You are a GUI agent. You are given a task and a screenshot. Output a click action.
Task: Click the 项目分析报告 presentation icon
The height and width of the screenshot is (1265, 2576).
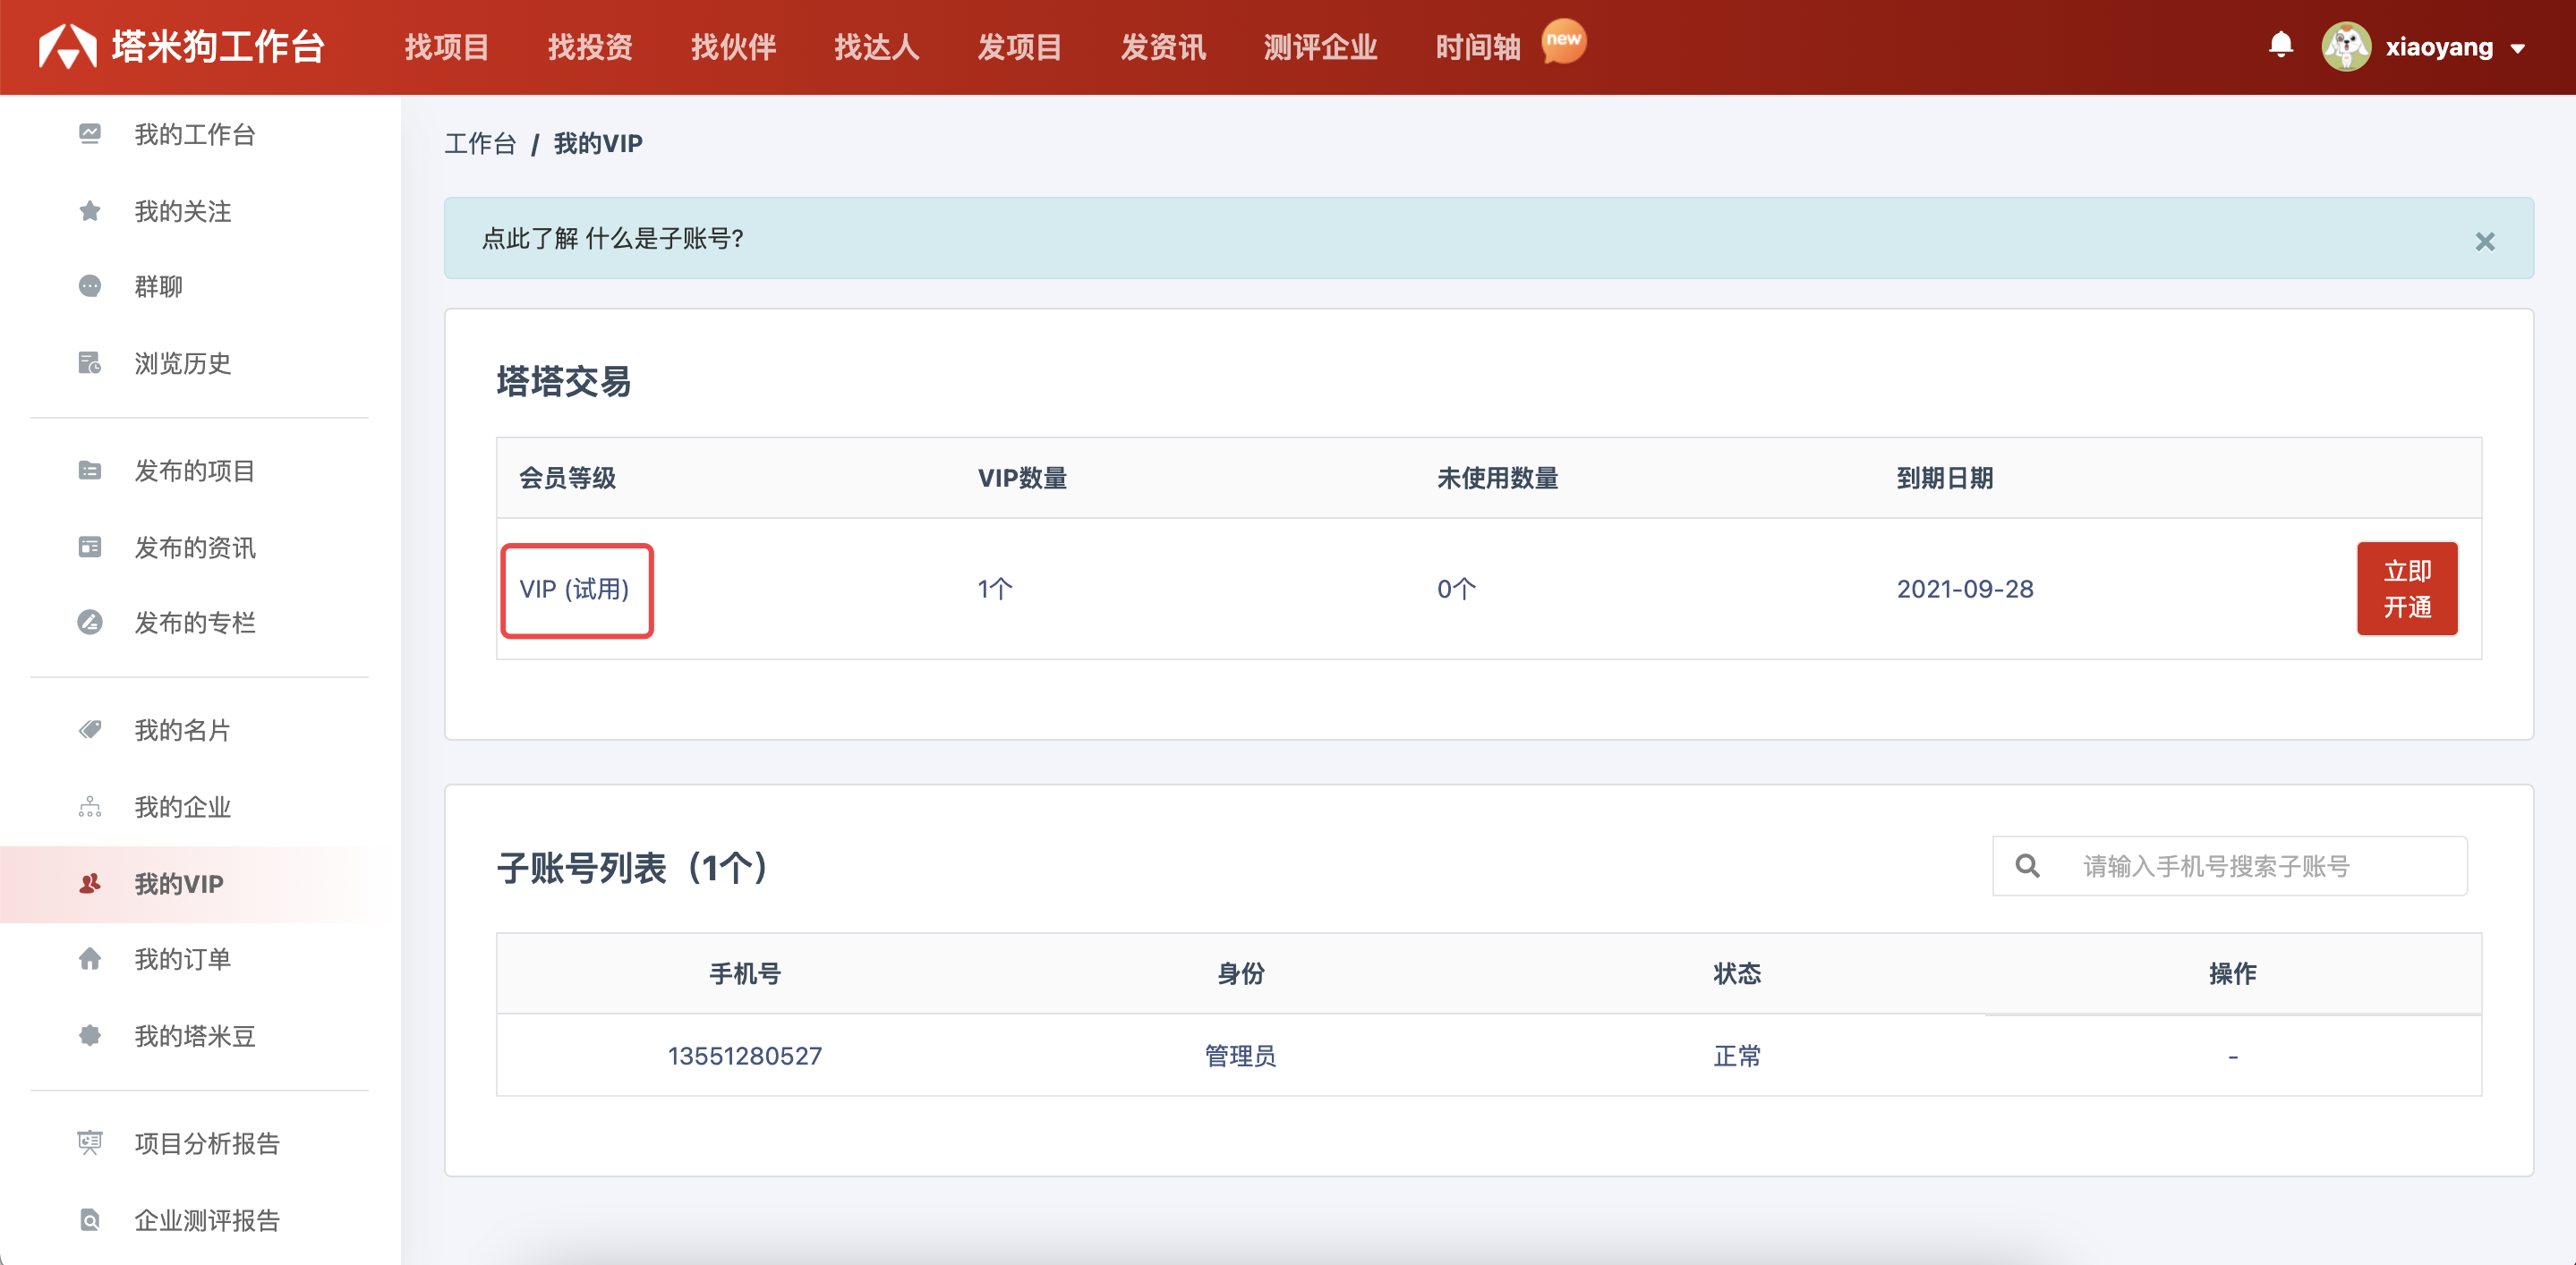click(x=90, y=1142)
